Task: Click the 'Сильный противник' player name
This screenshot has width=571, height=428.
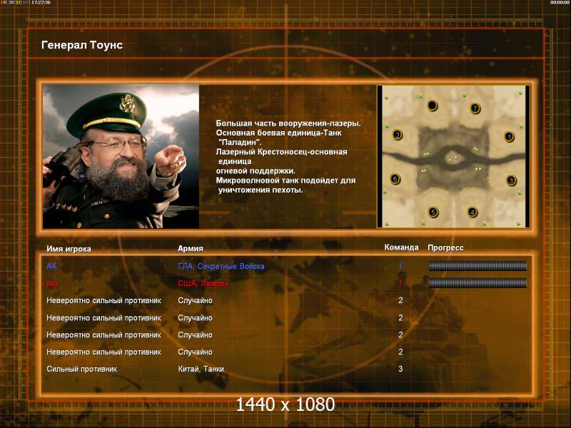Action: pyautogui.click(x=82, y=369)
